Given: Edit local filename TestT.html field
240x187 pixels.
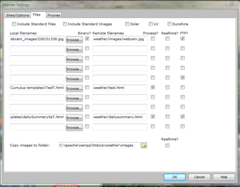Looking at the screenshot, I should pyautogui.click(x=37, y=88).
